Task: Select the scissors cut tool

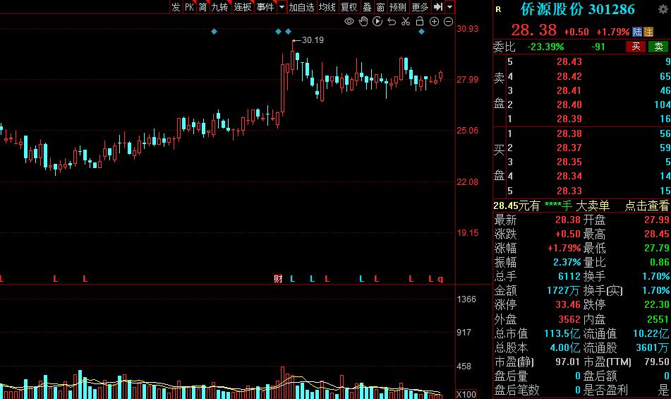Action: pyautogui.click(x=406, y=21)
